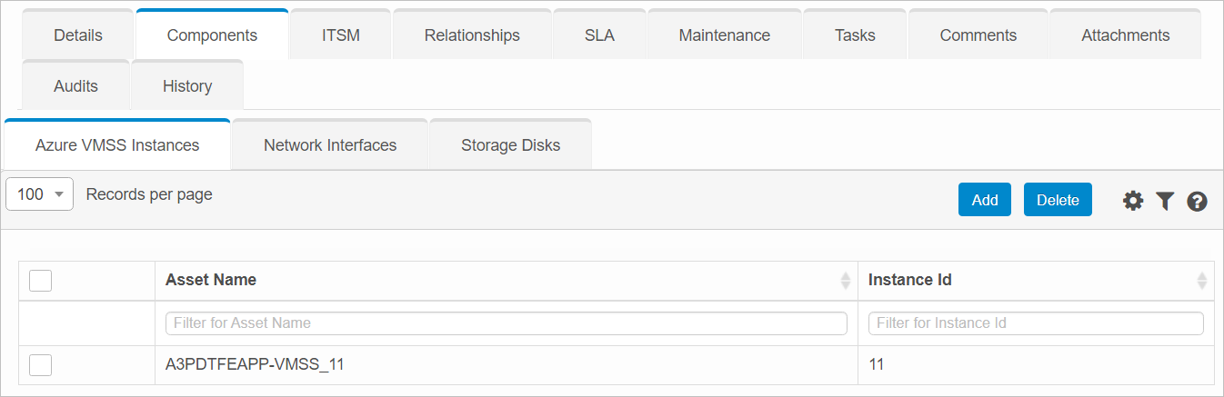Open the table settings gear icon

pyautogui.click(x=1133, y=201)
